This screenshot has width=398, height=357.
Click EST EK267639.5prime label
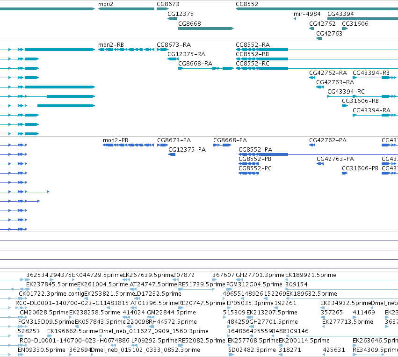(148, 275)
